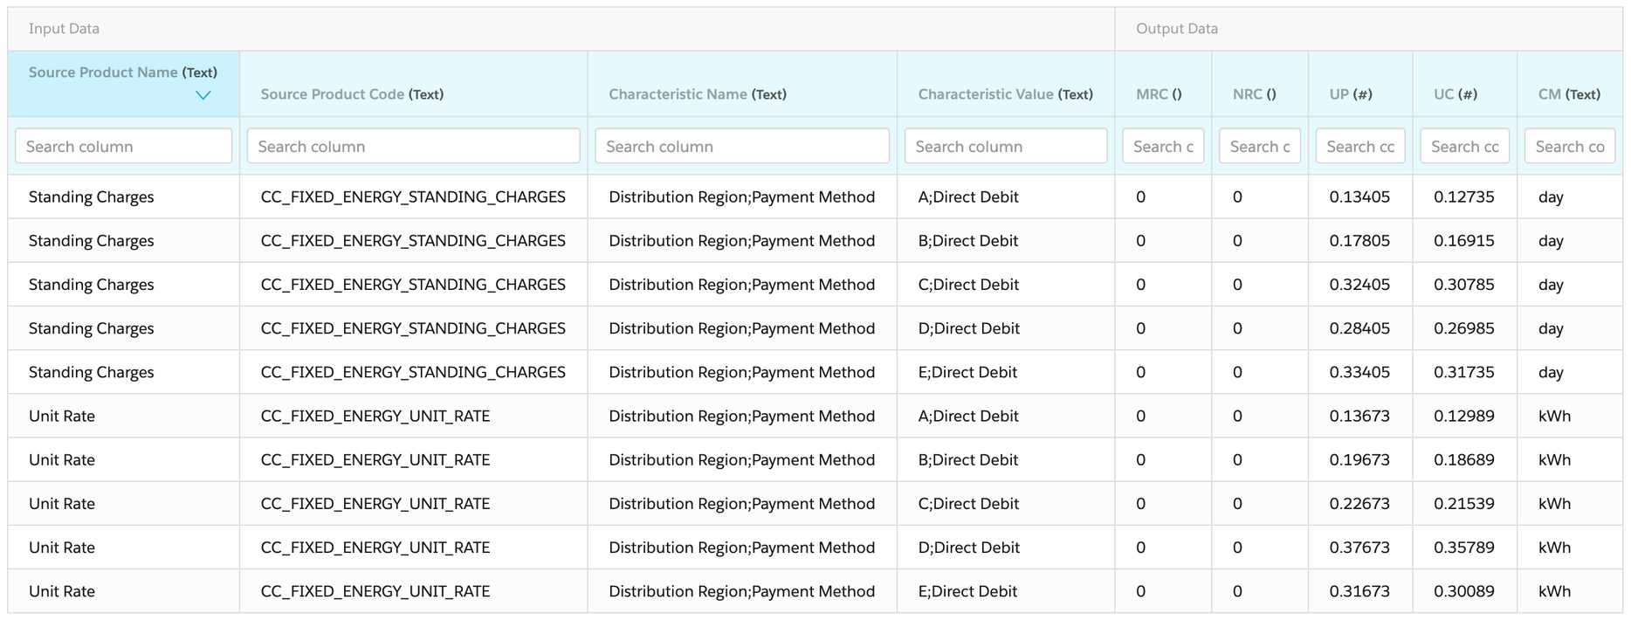The image size is (1631, 620).
Task: Click E;Direct Debit in Standing Charges row
Action: pyautogui.click(x=967, y=372)
